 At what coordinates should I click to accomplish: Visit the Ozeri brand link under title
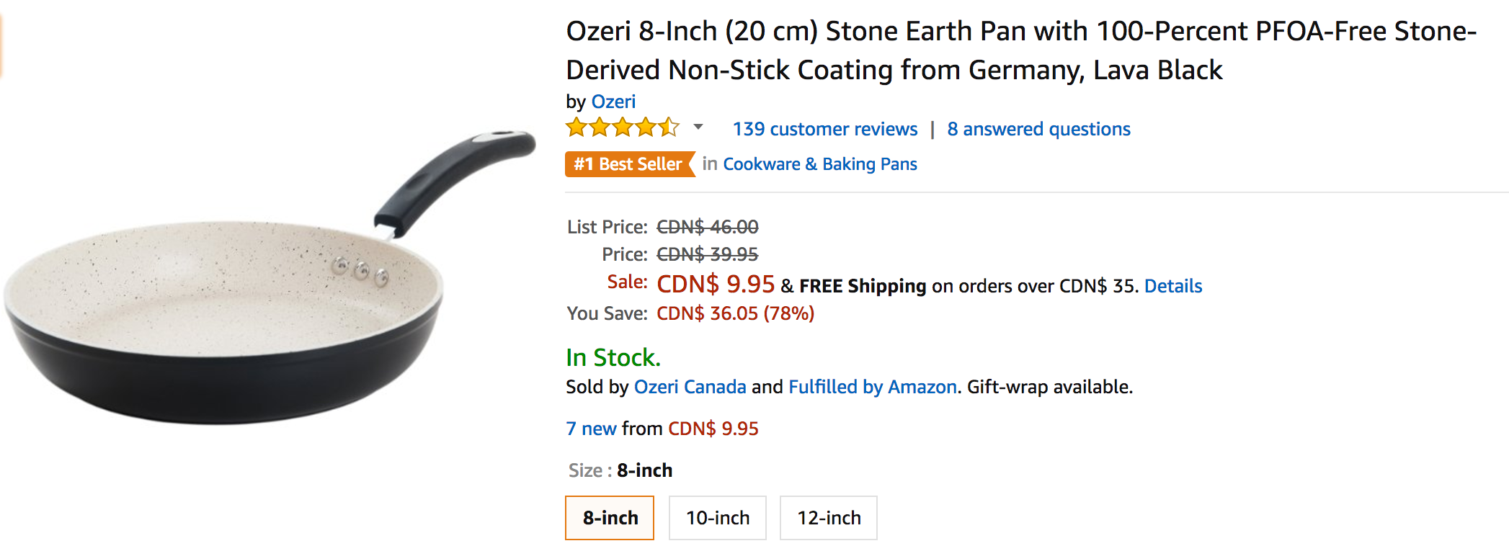(613, 102)
